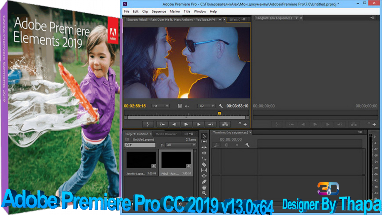This screenshot has width=382, height=215.
Task: Open the Source clip selector dropdown arrow
Action: [x=220, y=20]
